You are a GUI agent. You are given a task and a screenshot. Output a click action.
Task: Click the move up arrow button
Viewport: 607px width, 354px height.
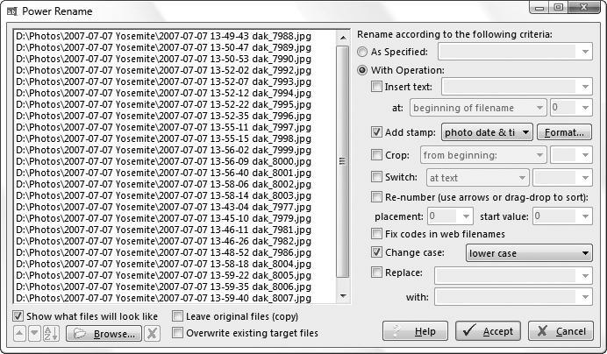click(19, 333)
